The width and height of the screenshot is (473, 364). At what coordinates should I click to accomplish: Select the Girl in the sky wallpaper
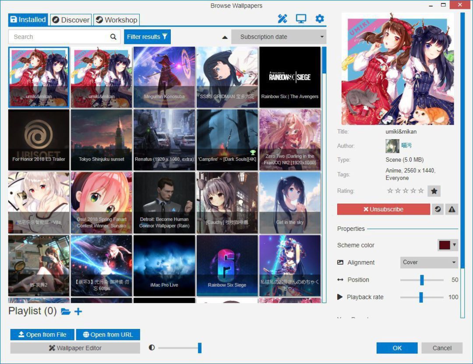tap(290, 203)
